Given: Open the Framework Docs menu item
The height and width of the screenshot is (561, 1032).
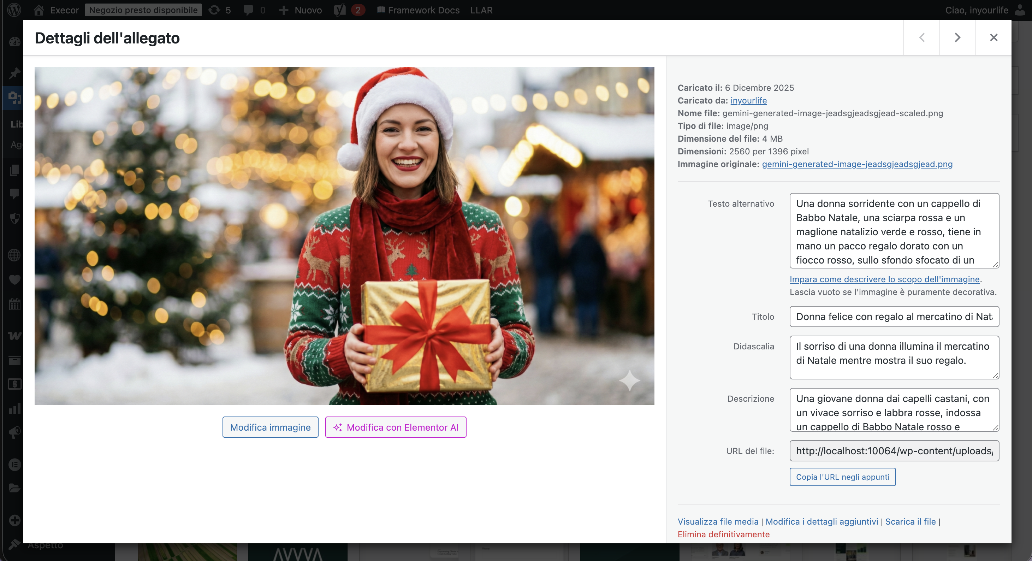Looking at the screenshot, I should pyautogui.click(x=418, y=10).
